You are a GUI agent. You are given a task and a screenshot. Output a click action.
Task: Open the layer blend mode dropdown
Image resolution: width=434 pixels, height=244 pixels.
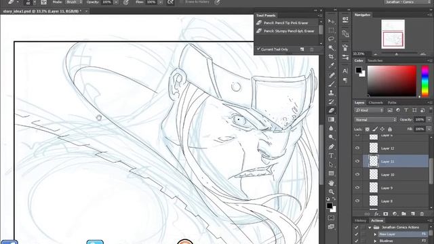(375, 119)
